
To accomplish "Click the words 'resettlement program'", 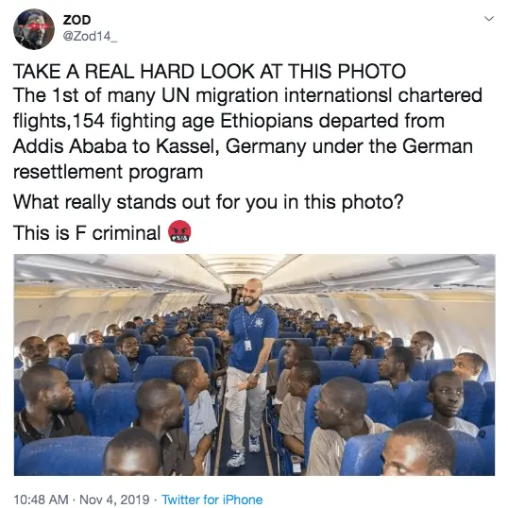I will [x=108, y=173].
